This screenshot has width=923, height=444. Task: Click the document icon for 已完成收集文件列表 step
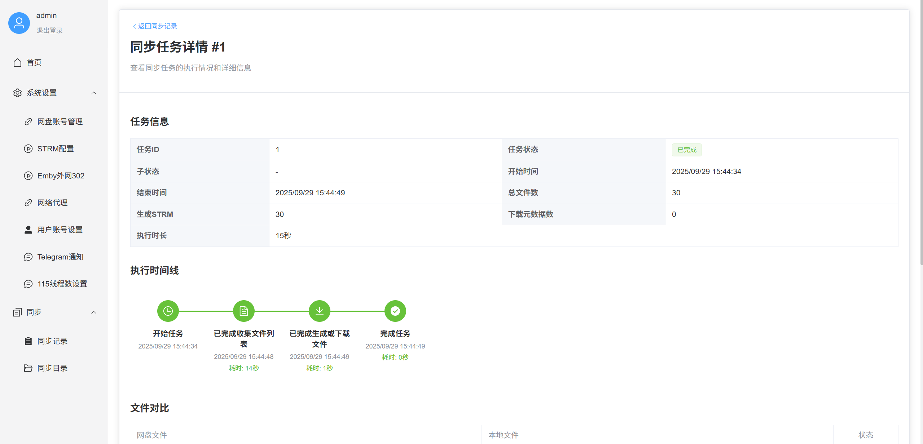[244, 311]
